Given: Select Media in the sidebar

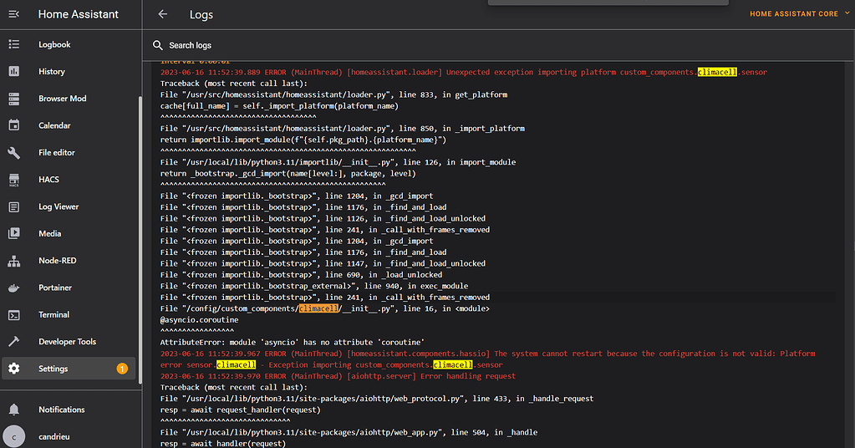Looking at the screenshot, I should tap(49, 234).
